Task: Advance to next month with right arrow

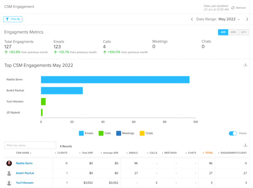Action: coord(247,19)
